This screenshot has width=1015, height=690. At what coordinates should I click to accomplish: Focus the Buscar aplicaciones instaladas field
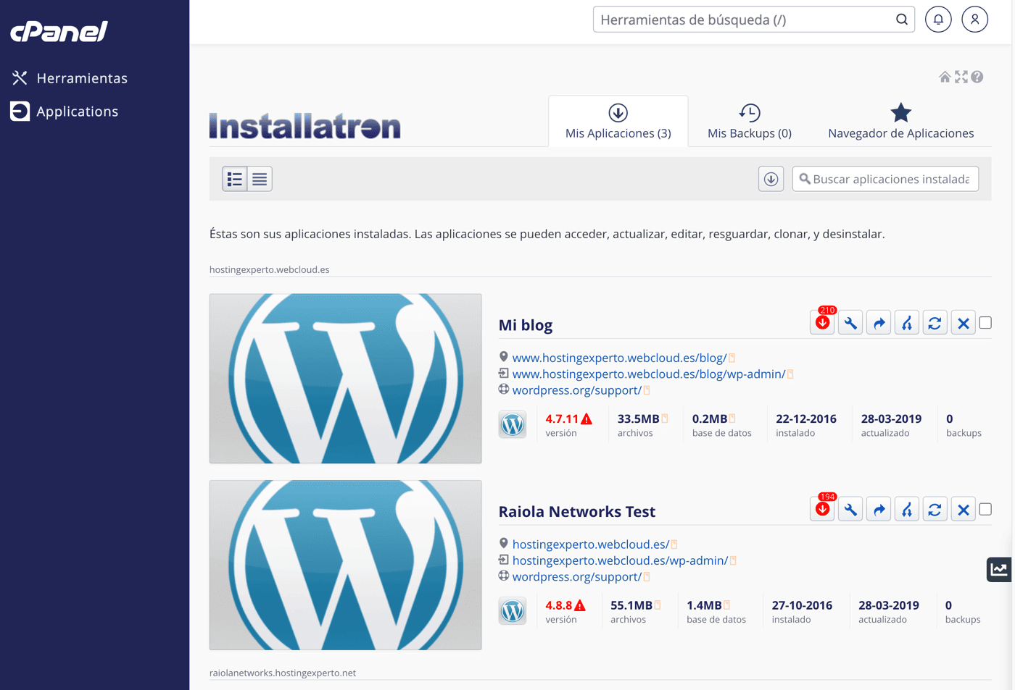click(x=885, y=179)
